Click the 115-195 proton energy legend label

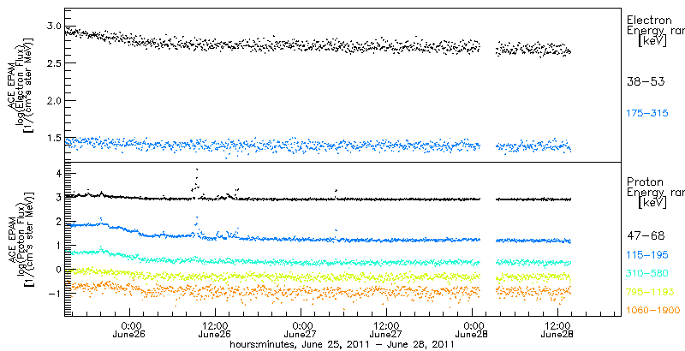tap(647, 257)
